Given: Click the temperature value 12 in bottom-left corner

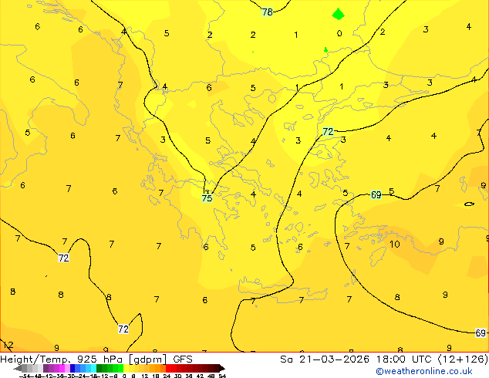Looking at the screenshot, I should click(8, 346).
